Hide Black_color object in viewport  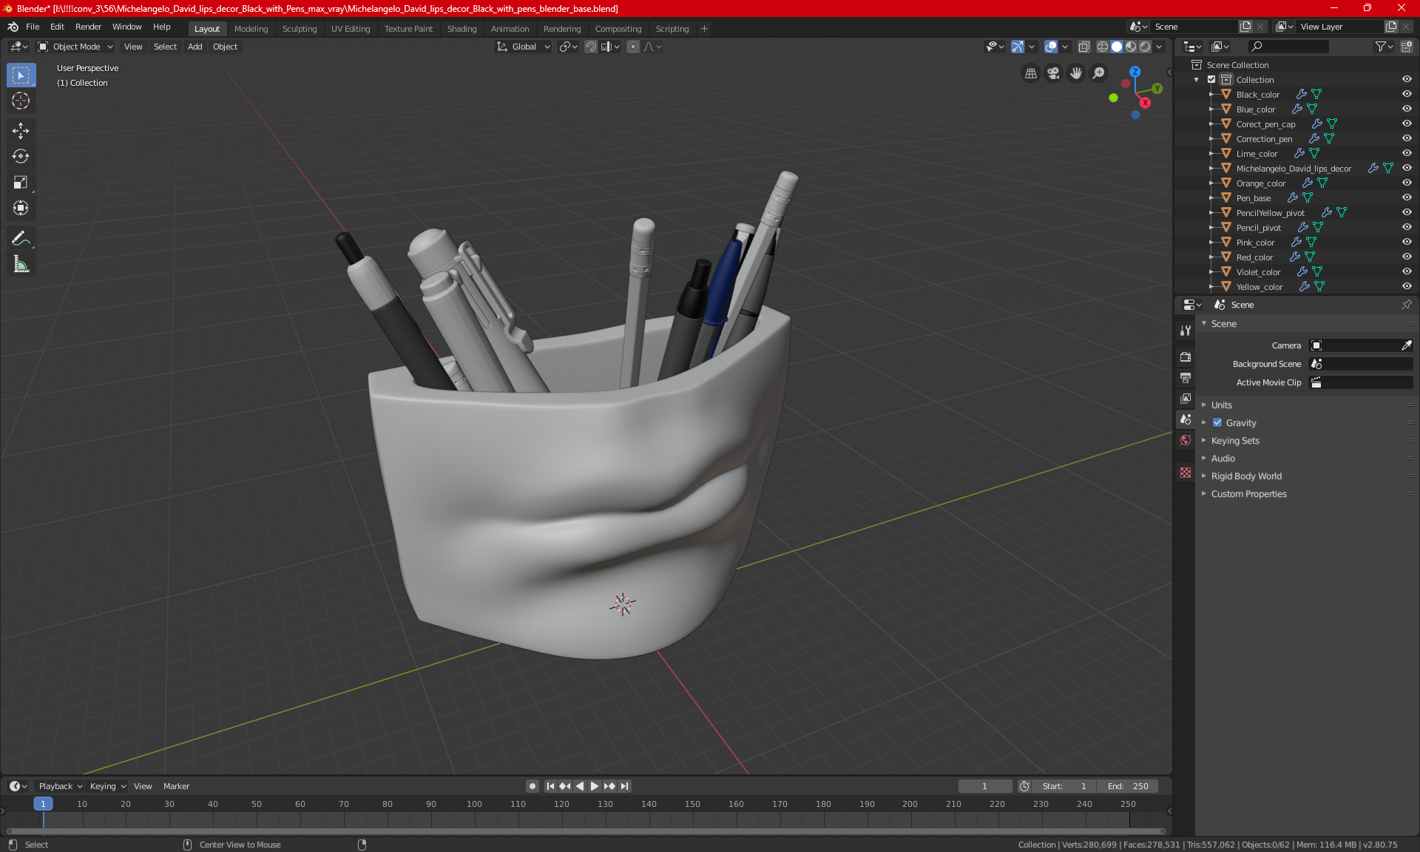point(1407,95)
